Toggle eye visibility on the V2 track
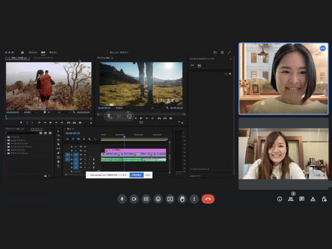 (x=85, y=150)
